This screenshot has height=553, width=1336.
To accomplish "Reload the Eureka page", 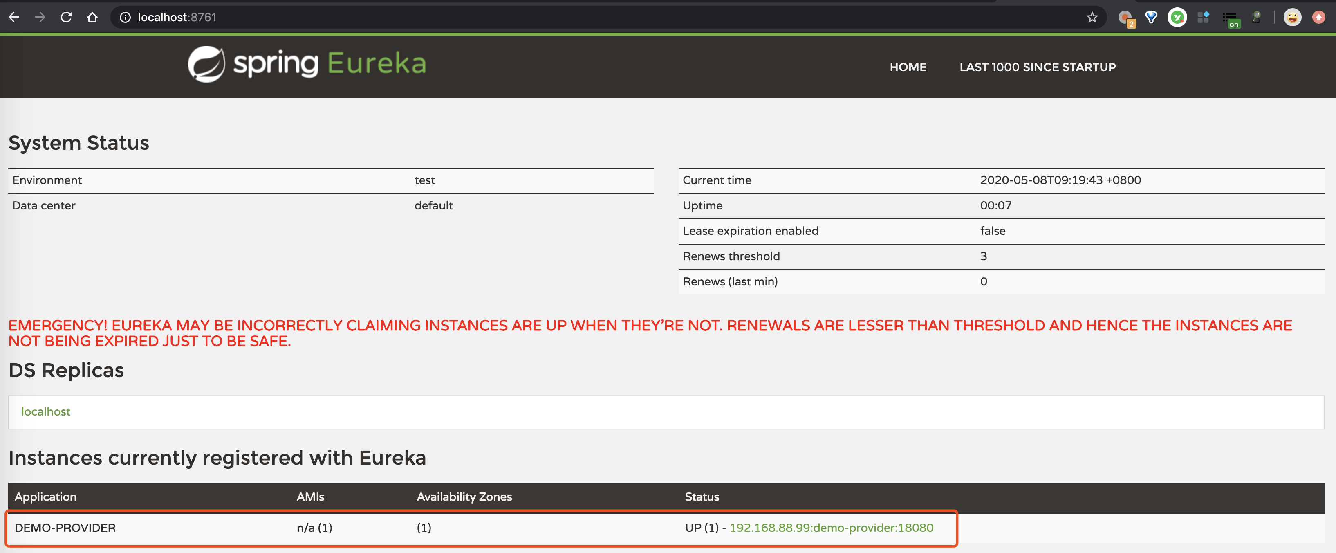I will pos(66,17).
